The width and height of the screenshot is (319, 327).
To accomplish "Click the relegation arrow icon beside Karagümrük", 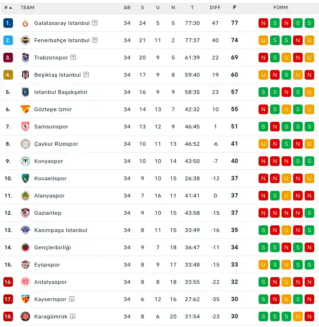I will point(72,316).
